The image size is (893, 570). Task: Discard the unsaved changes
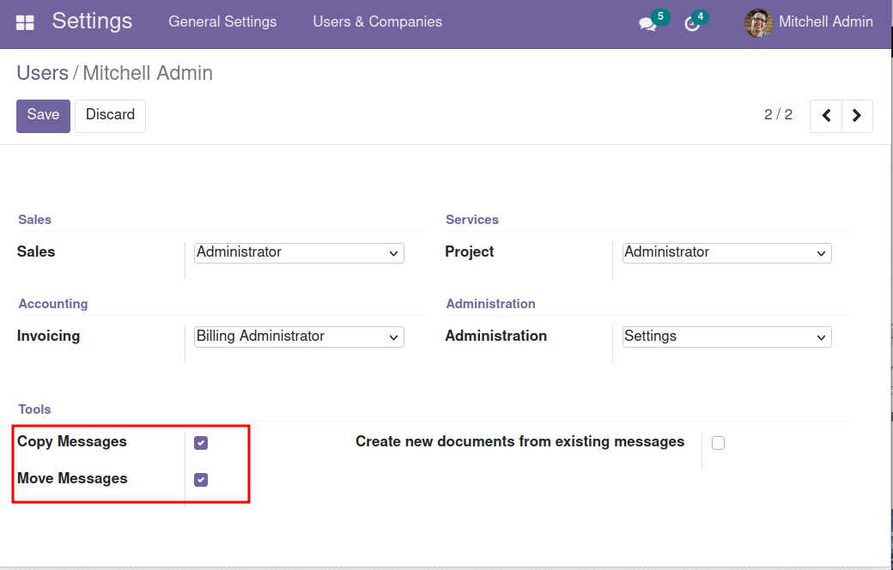(x=110, y=116)
